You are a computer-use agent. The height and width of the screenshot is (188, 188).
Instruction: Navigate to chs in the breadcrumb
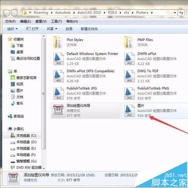tap(126, 12)
